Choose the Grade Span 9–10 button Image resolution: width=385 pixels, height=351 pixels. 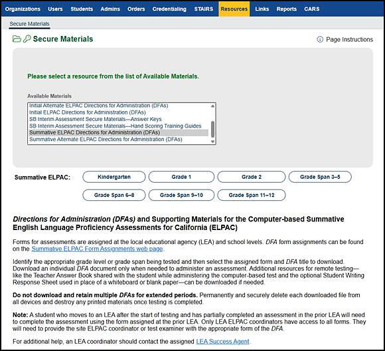click(x=181, y=195)
